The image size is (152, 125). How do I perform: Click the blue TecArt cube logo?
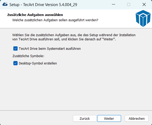tap(143, 18)
